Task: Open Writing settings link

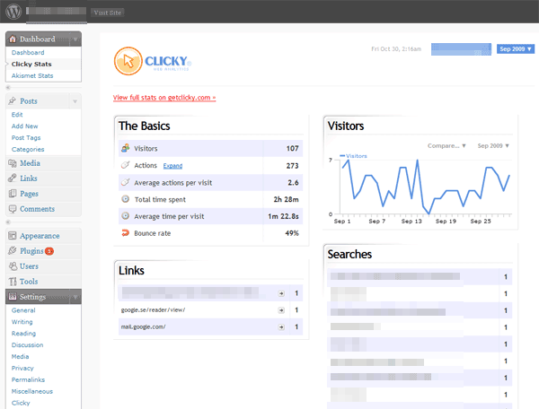Action: [22, 322]
